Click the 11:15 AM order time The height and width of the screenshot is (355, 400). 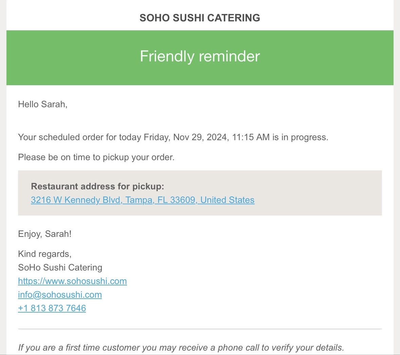(x=251, y=137)
